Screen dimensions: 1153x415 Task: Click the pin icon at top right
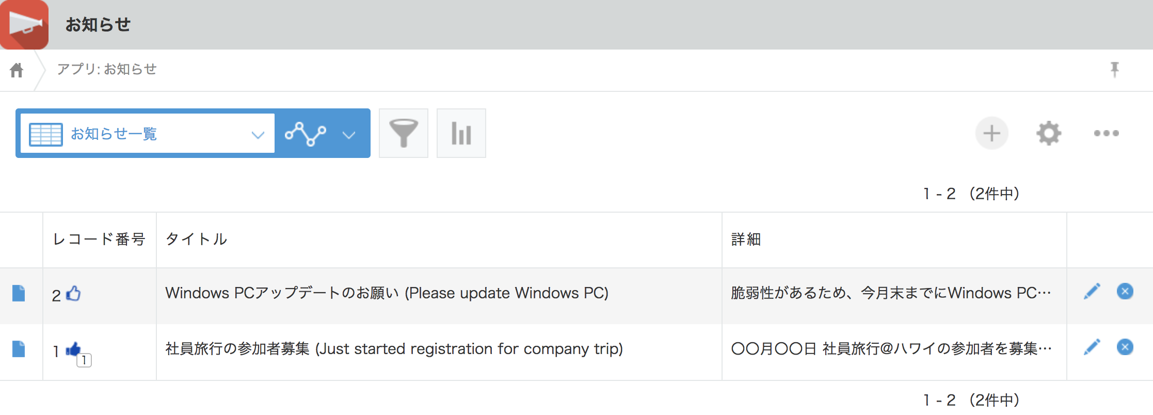(x=1115, y=69)
